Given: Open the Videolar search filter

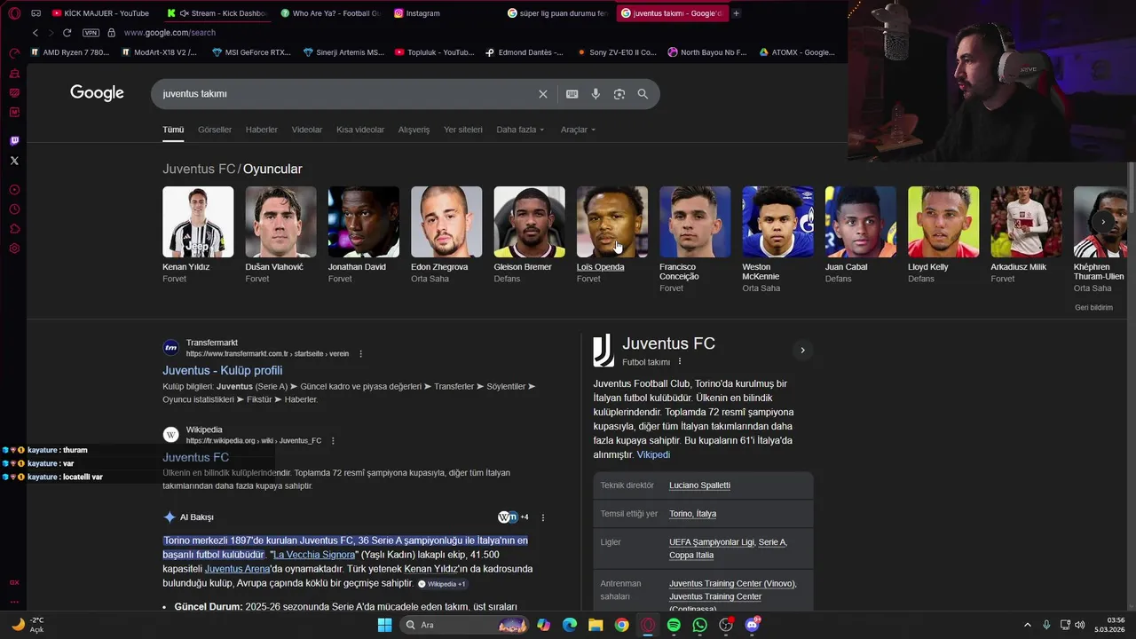Looking at the screenshot, I should [x=307, y=130].
